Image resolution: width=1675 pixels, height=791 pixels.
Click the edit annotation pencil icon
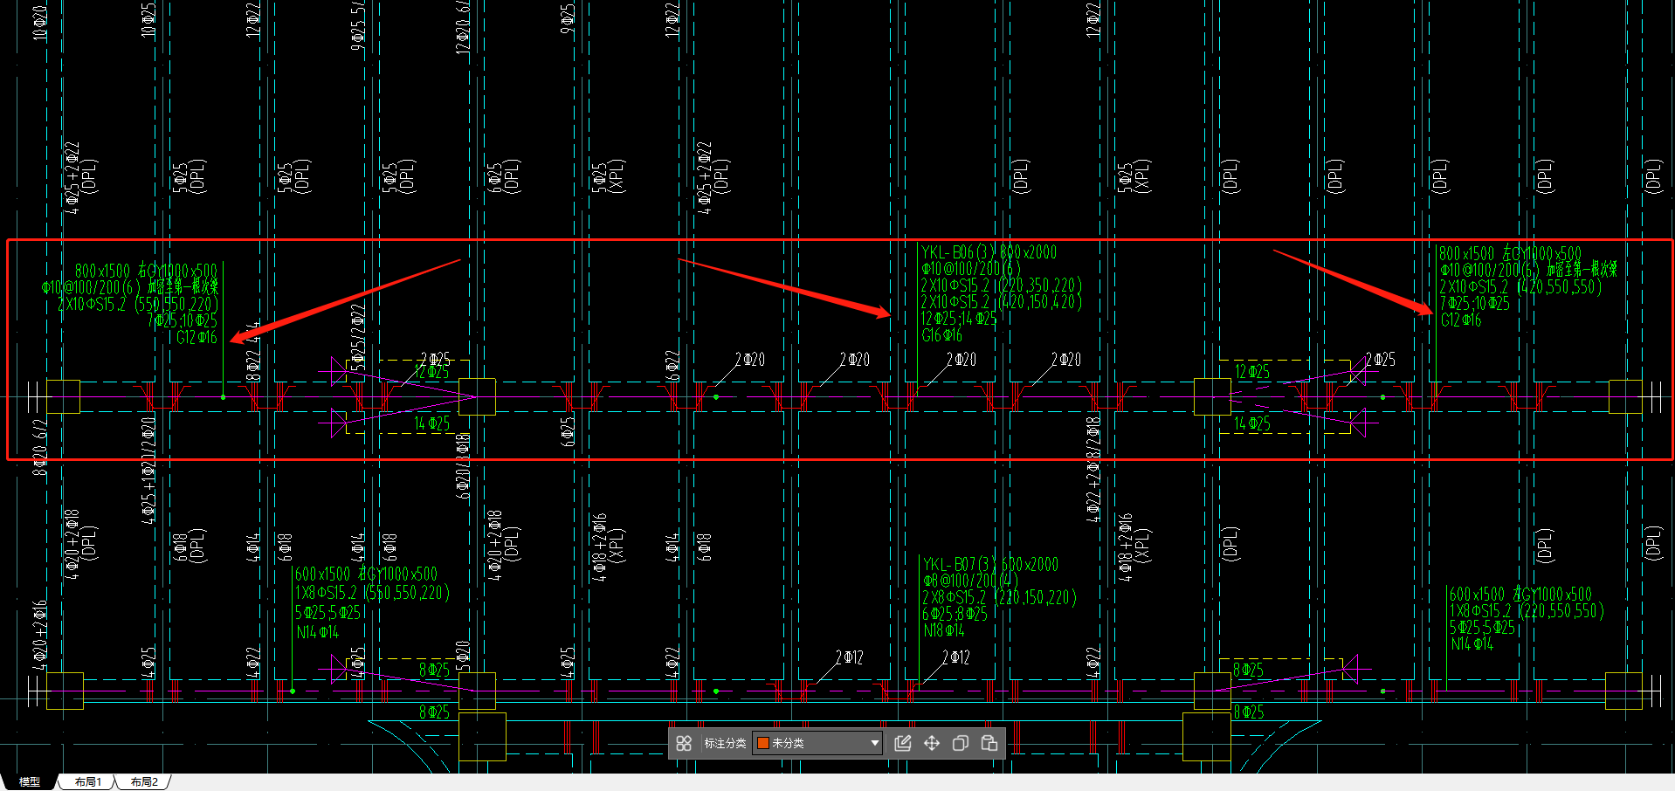(x=903, y=743)
